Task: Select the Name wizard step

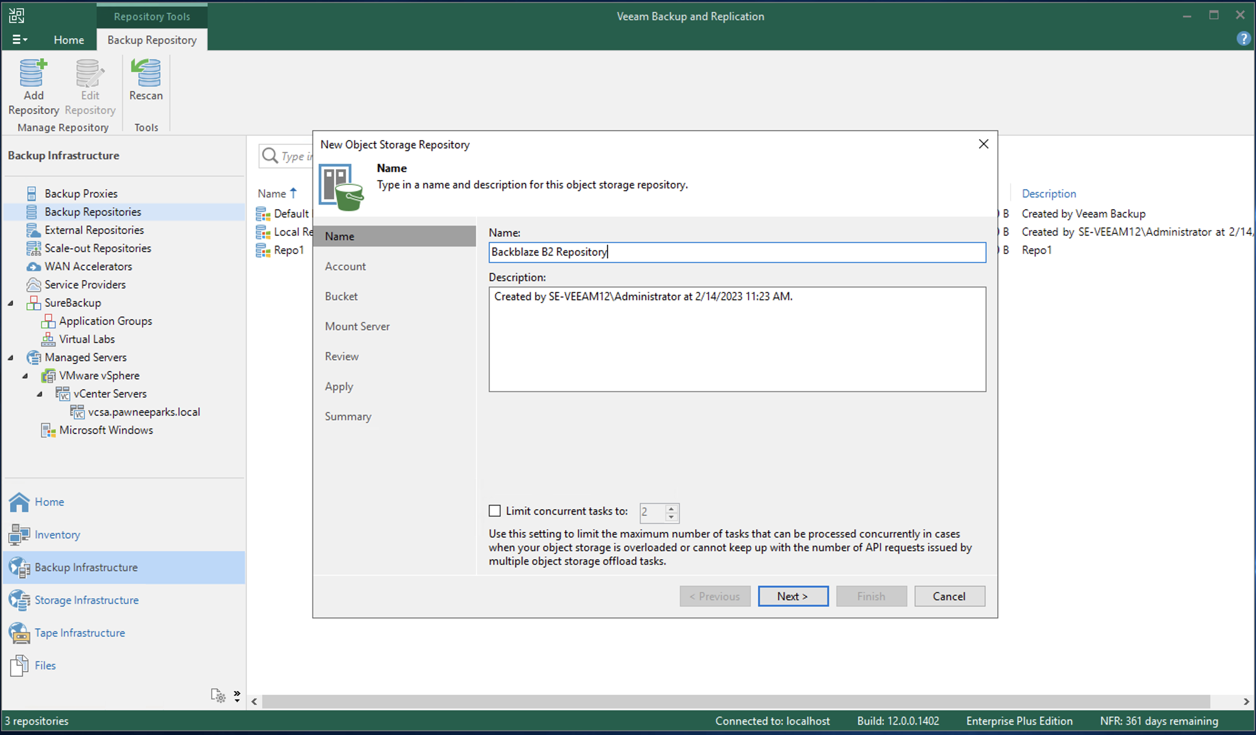Action: coord(395,236)
